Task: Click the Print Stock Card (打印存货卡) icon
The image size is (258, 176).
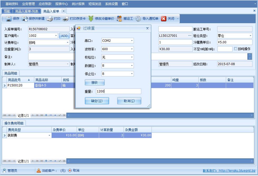Action: coord(66,19)
